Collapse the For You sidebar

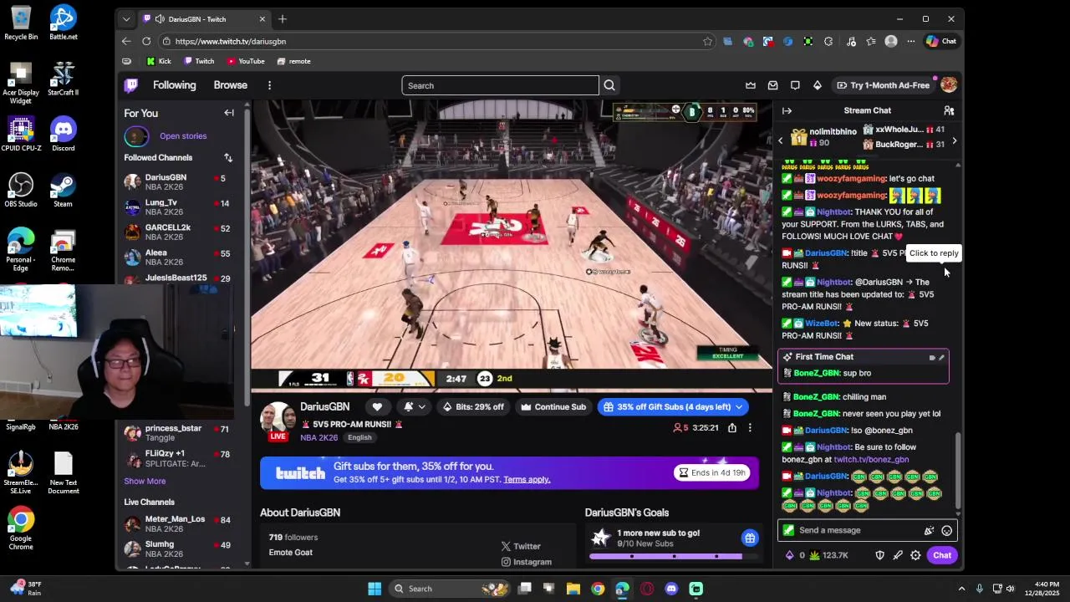pyautogui.click(x=228, y=113)
